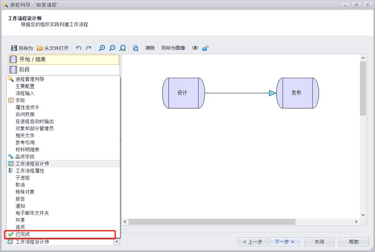Click the undo arrow icon
This screenshot has width=375, height=252.
(78, 48)
